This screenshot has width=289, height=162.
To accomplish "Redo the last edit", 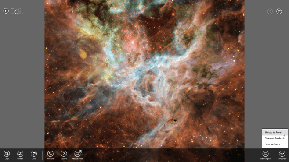I will 279,11.
